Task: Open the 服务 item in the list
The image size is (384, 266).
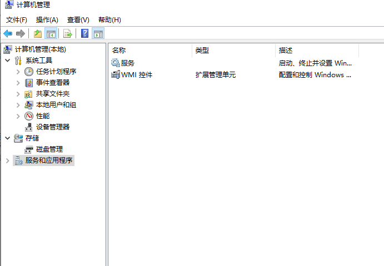Action: [127, 63]
